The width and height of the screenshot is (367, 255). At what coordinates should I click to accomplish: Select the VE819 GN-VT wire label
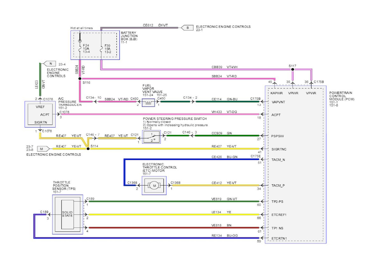[224, 199]
